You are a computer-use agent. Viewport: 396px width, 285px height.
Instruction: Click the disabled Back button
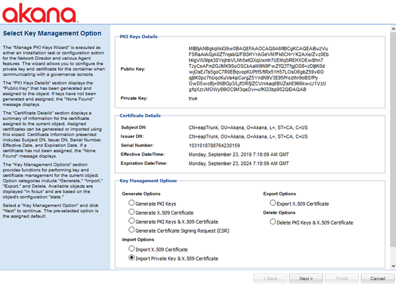coord(270,278)
